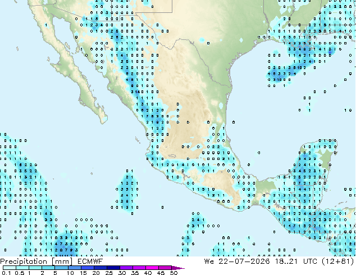Click the 'Precipitation' title text
This screenshot has width=356, height=275.
coord(24,262)
